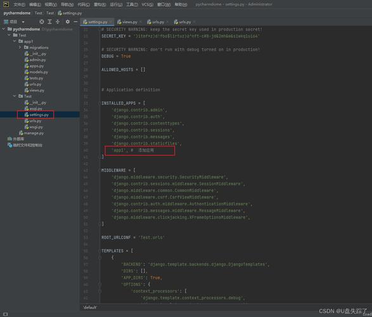The width and height of the screenshot is (372, 317).
Task: Click the 'default' breadcrumb below the editor
Action: pyautogui.click(x=90, y=307)
